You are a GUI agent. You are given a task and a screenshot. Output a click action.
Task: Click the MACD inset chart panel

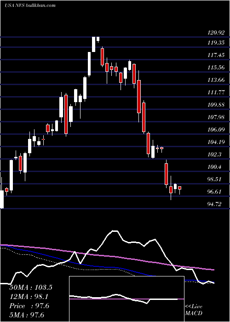pyautogui.click(x=126, y=299)
